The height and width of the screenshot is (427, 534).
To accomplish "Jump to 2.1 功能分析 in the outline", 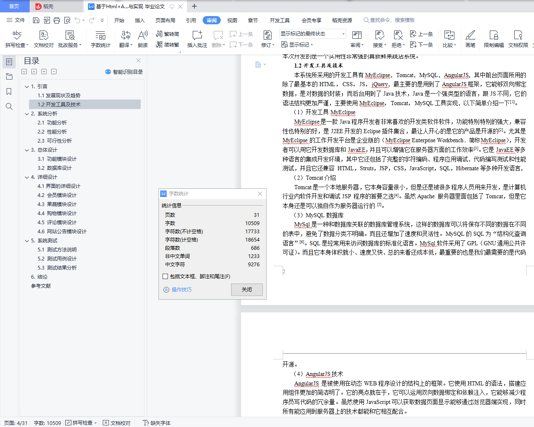I will [x=52, y=123].
